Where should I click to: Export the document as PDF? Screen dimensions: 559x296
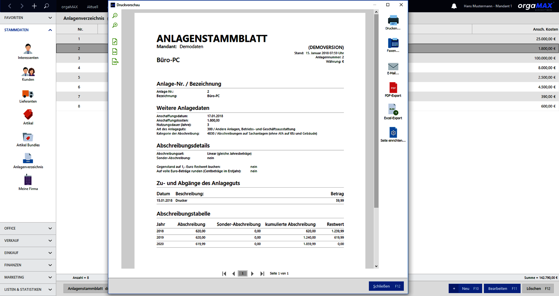click(393, 90)
